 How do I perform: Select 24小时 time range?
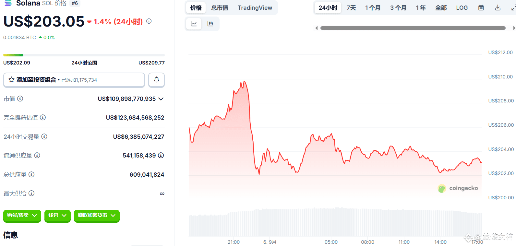point(328,8)
